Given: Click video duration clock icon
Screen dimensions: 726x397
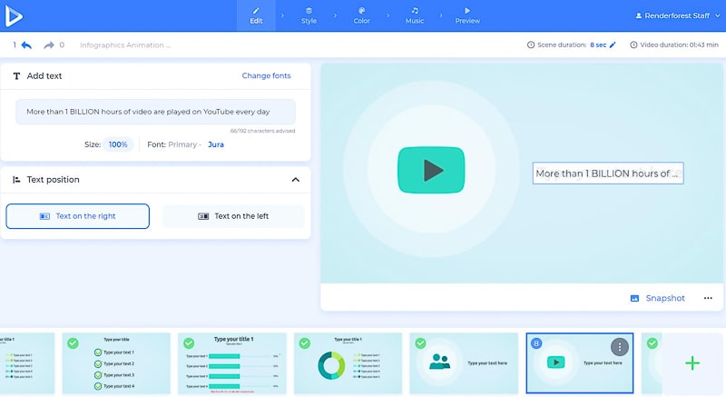Looking at the screenshot, I should (x=633, y=45).
